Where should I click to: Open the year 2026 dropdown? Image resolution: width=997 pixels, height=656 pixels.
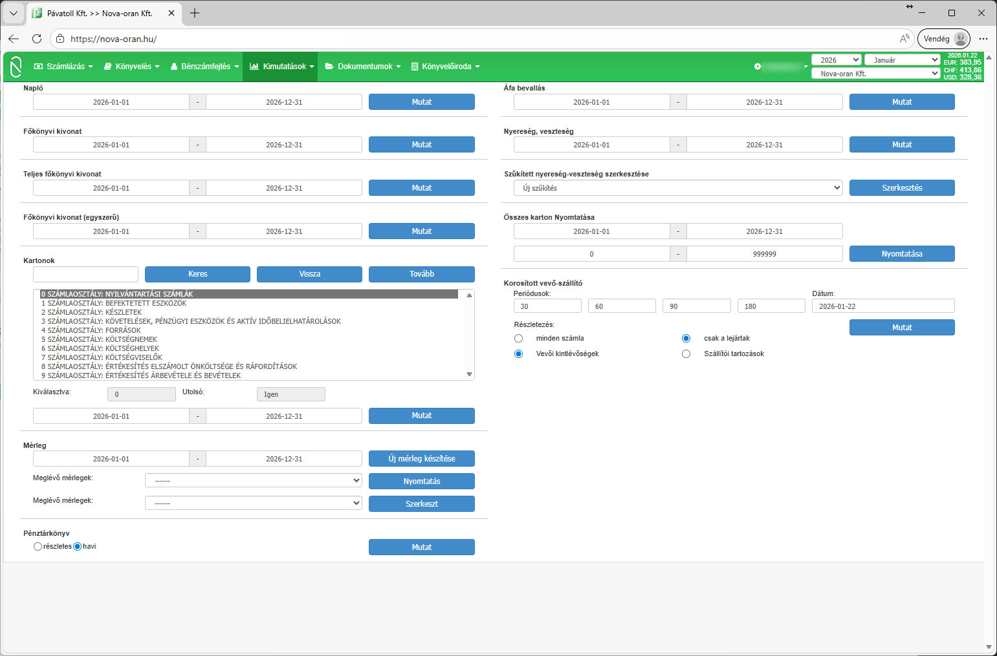[x=836, y=60]
